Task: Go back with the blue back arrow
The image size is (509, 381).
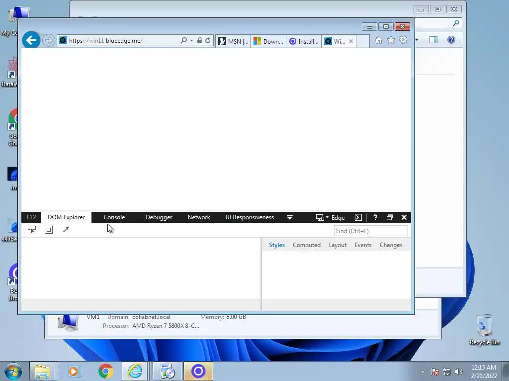Action: tap(31, 41)
